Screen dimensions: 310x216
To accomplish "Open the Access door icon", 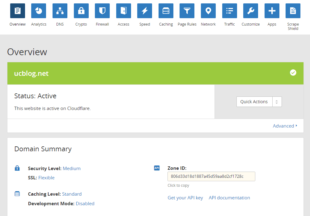I will pyautogui.click(x=124, y=11).
